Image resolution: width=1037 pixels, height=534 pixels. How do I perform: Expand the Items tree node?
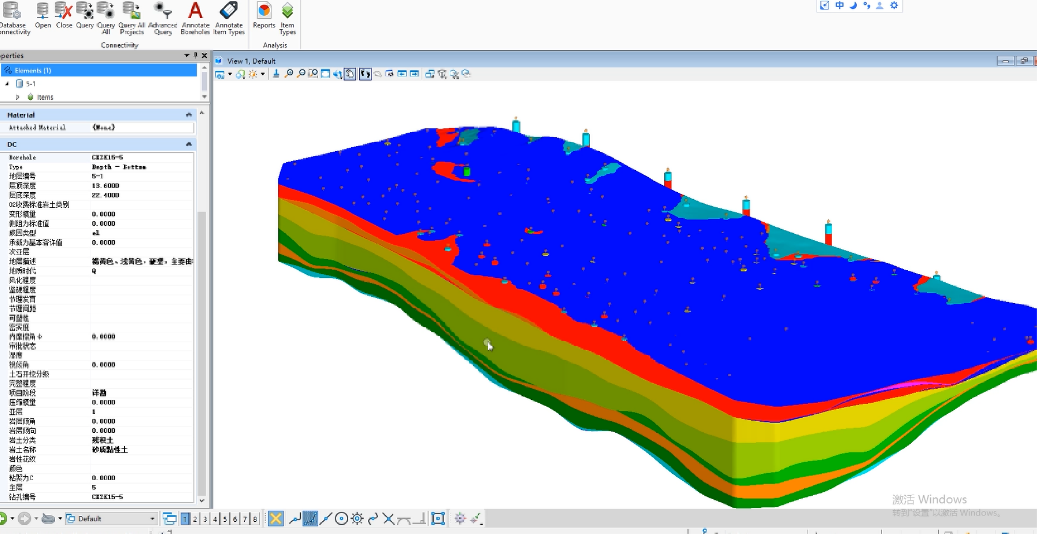tap(17, 97)
